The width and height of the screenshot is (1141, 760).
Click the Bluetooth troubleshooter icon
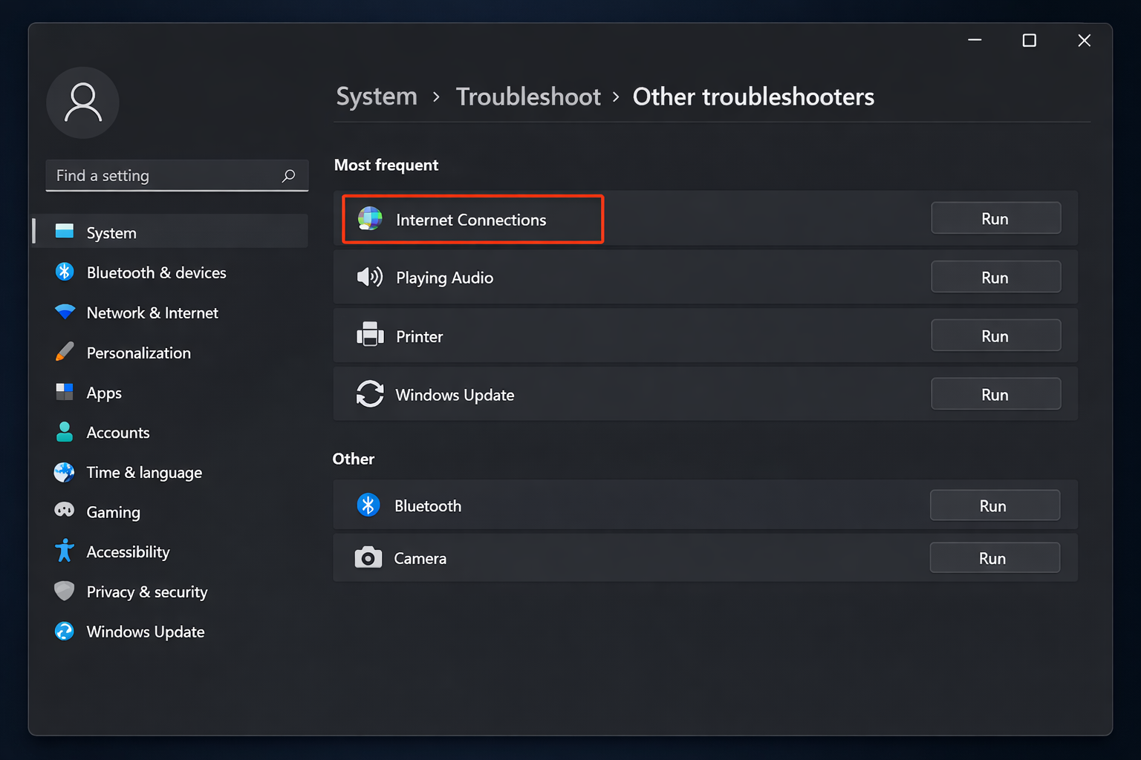(x=368, y=505)
